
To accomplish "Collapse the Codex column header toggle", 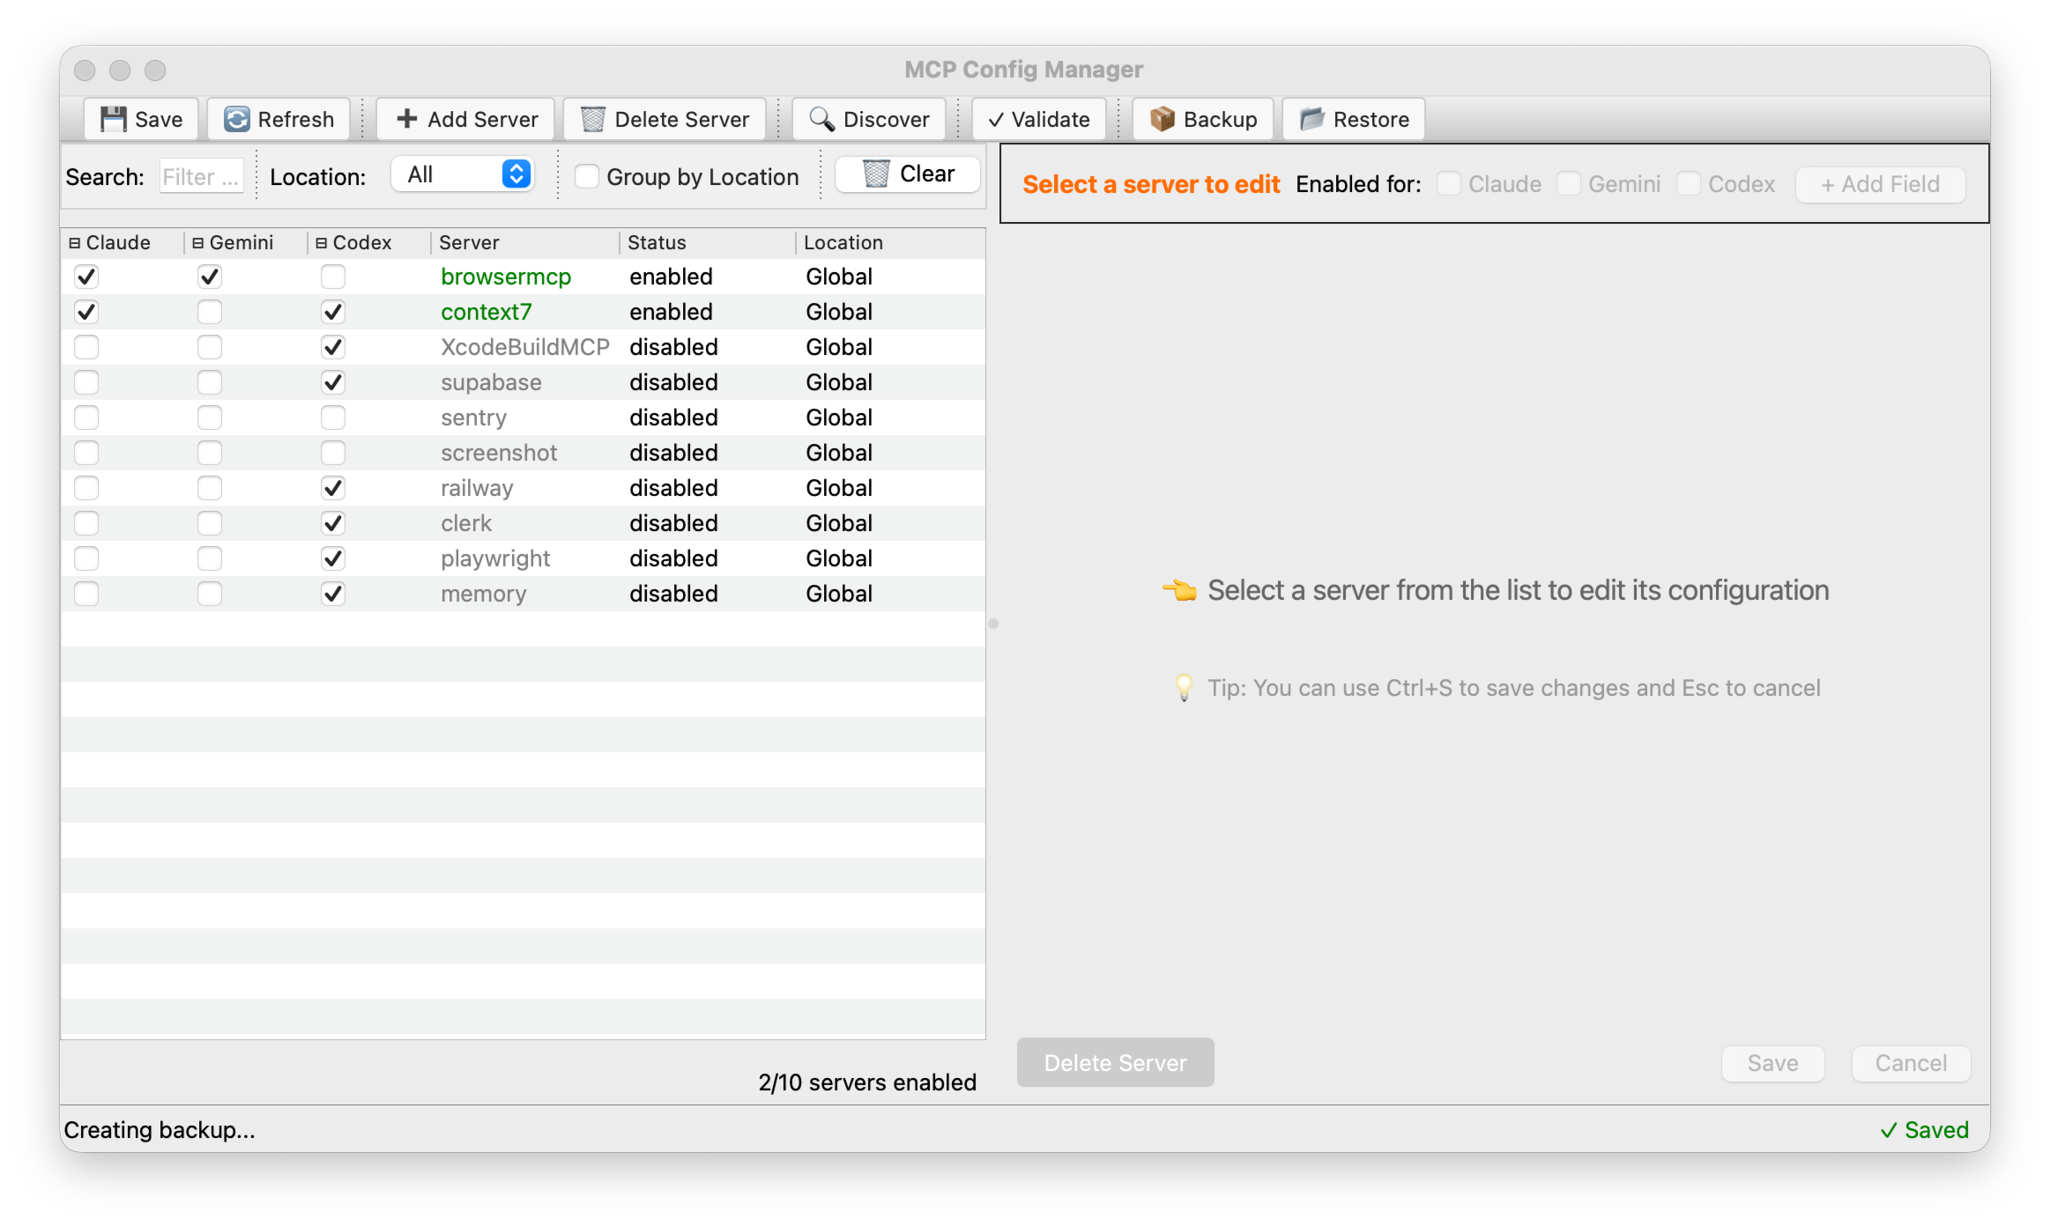I will pos(322,243).
